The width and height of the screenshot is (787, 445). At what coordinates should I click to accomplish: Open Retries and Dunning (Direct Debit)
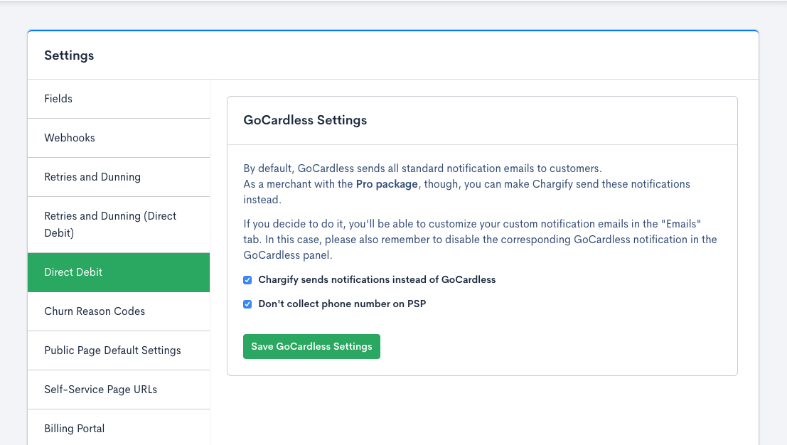tap(119, 225)
